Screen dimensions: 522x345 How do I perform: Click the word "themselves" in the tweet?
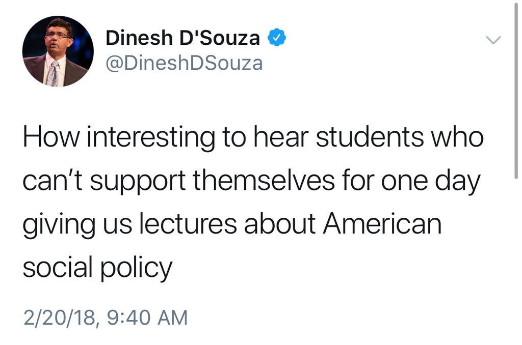(264, 181)
